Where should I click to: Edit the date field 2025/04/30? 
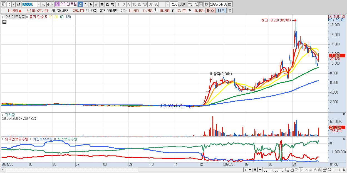[219, 4]
